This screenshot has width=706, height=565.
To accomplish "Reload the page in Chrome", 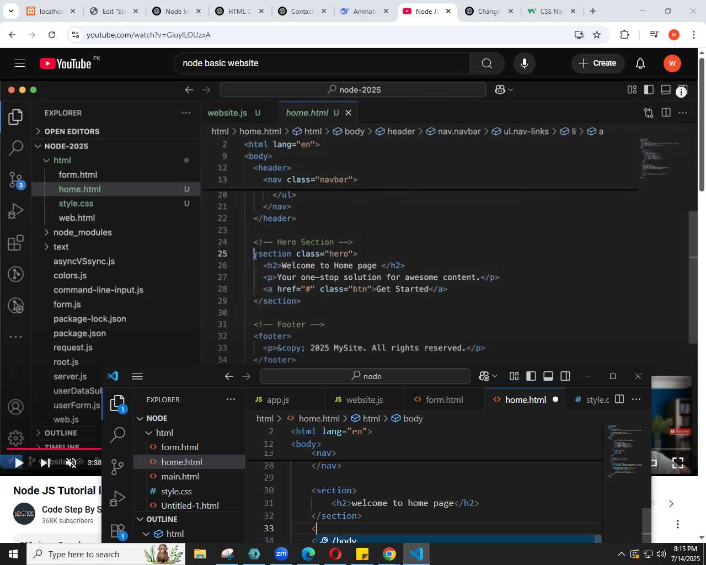I will coord(52,35).
